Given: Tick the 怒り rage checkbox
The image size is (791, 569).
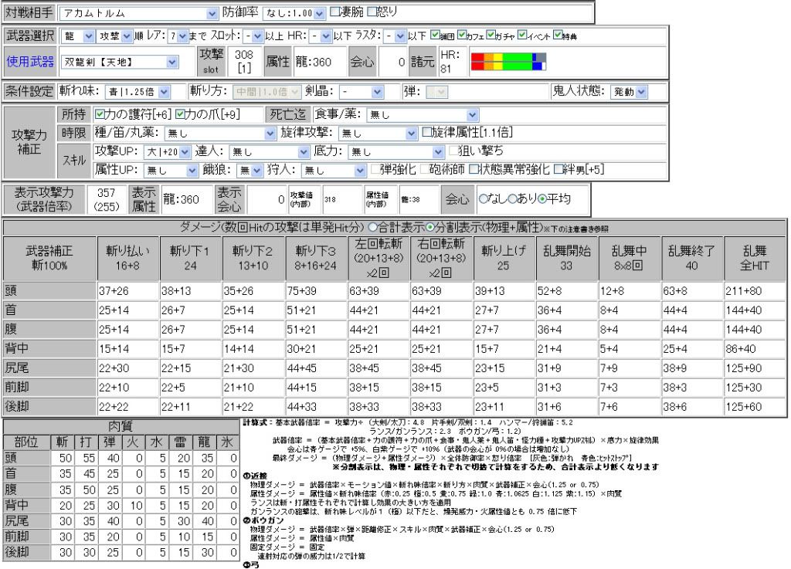Looking at the screenshot, I should click(372, 13).
